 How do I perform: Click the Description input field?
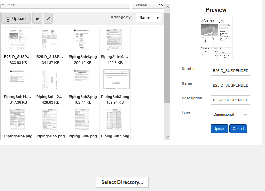click(x=230, y=100)
